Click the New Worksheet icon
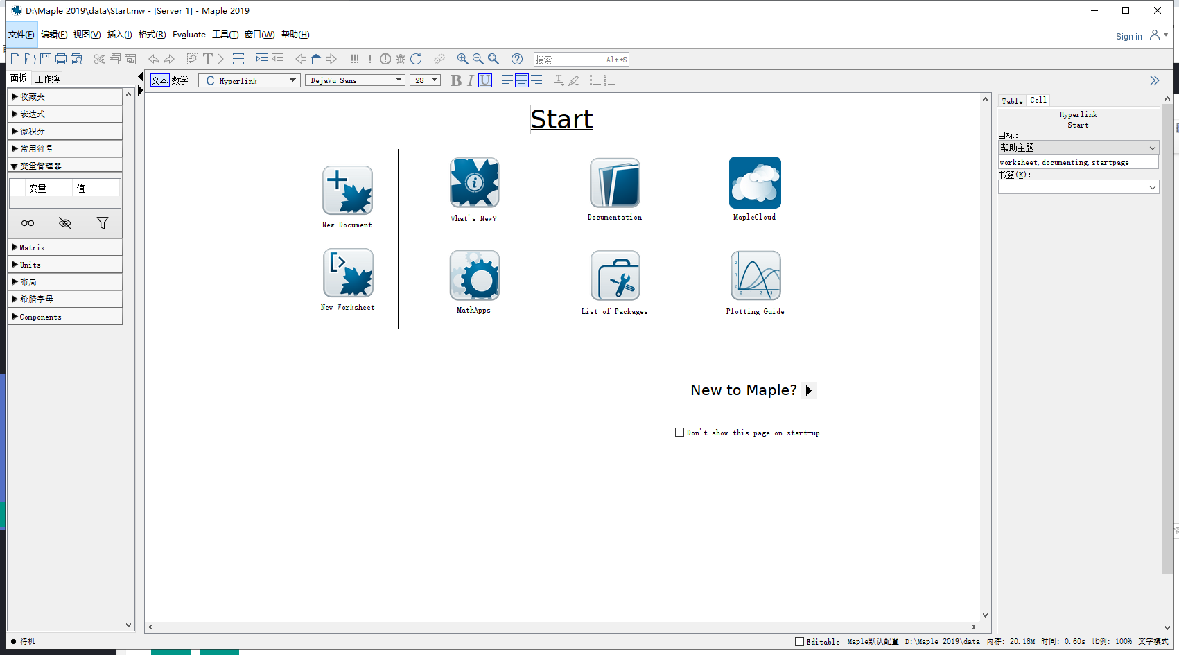 tap(348, 273)
